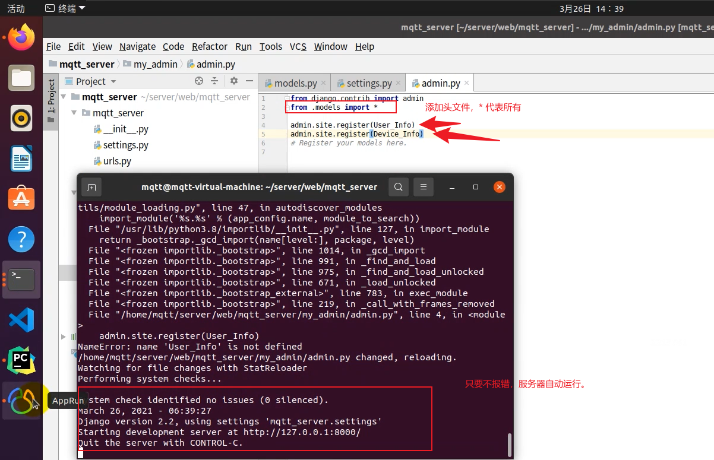The image size is (714, 460).
Task: Open the Edit menu
Action: 76,46
